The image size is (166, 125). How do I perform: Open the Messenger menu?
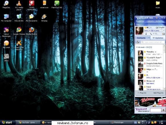[x=140, y=21]
